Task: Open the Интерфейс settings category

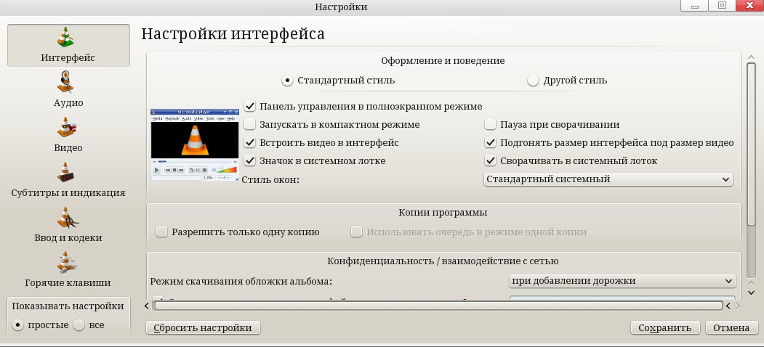Action: 68,45
